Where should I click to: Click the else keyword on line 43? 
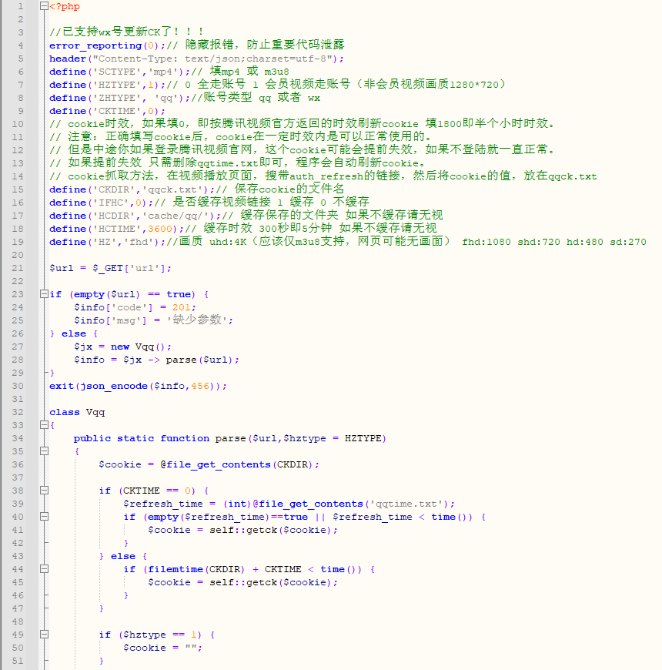click(123, 556)
